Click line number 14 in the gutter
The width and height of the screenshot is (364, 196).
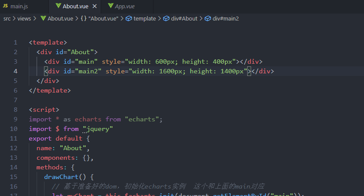click(x=14, y=167)
